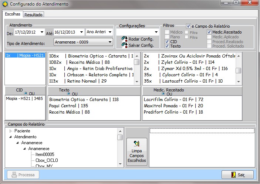
Task: Click the app icon in title bar
Action: coord(4,4)
